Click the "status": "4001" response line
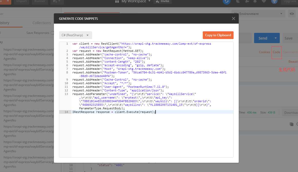 pyautogui.click(x=111, y=165)
